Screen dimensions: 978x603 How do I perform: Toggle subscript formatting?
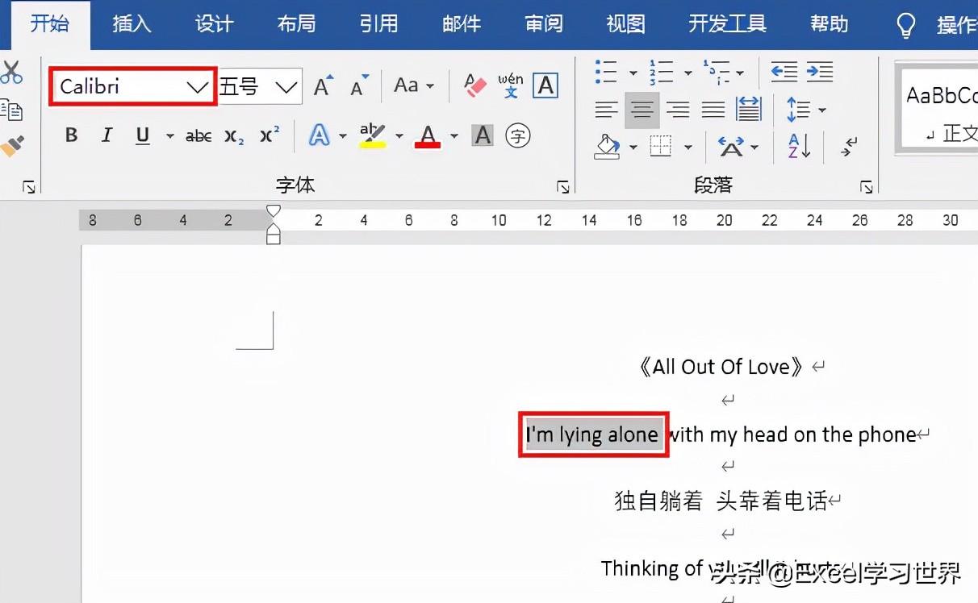point(234,135)
